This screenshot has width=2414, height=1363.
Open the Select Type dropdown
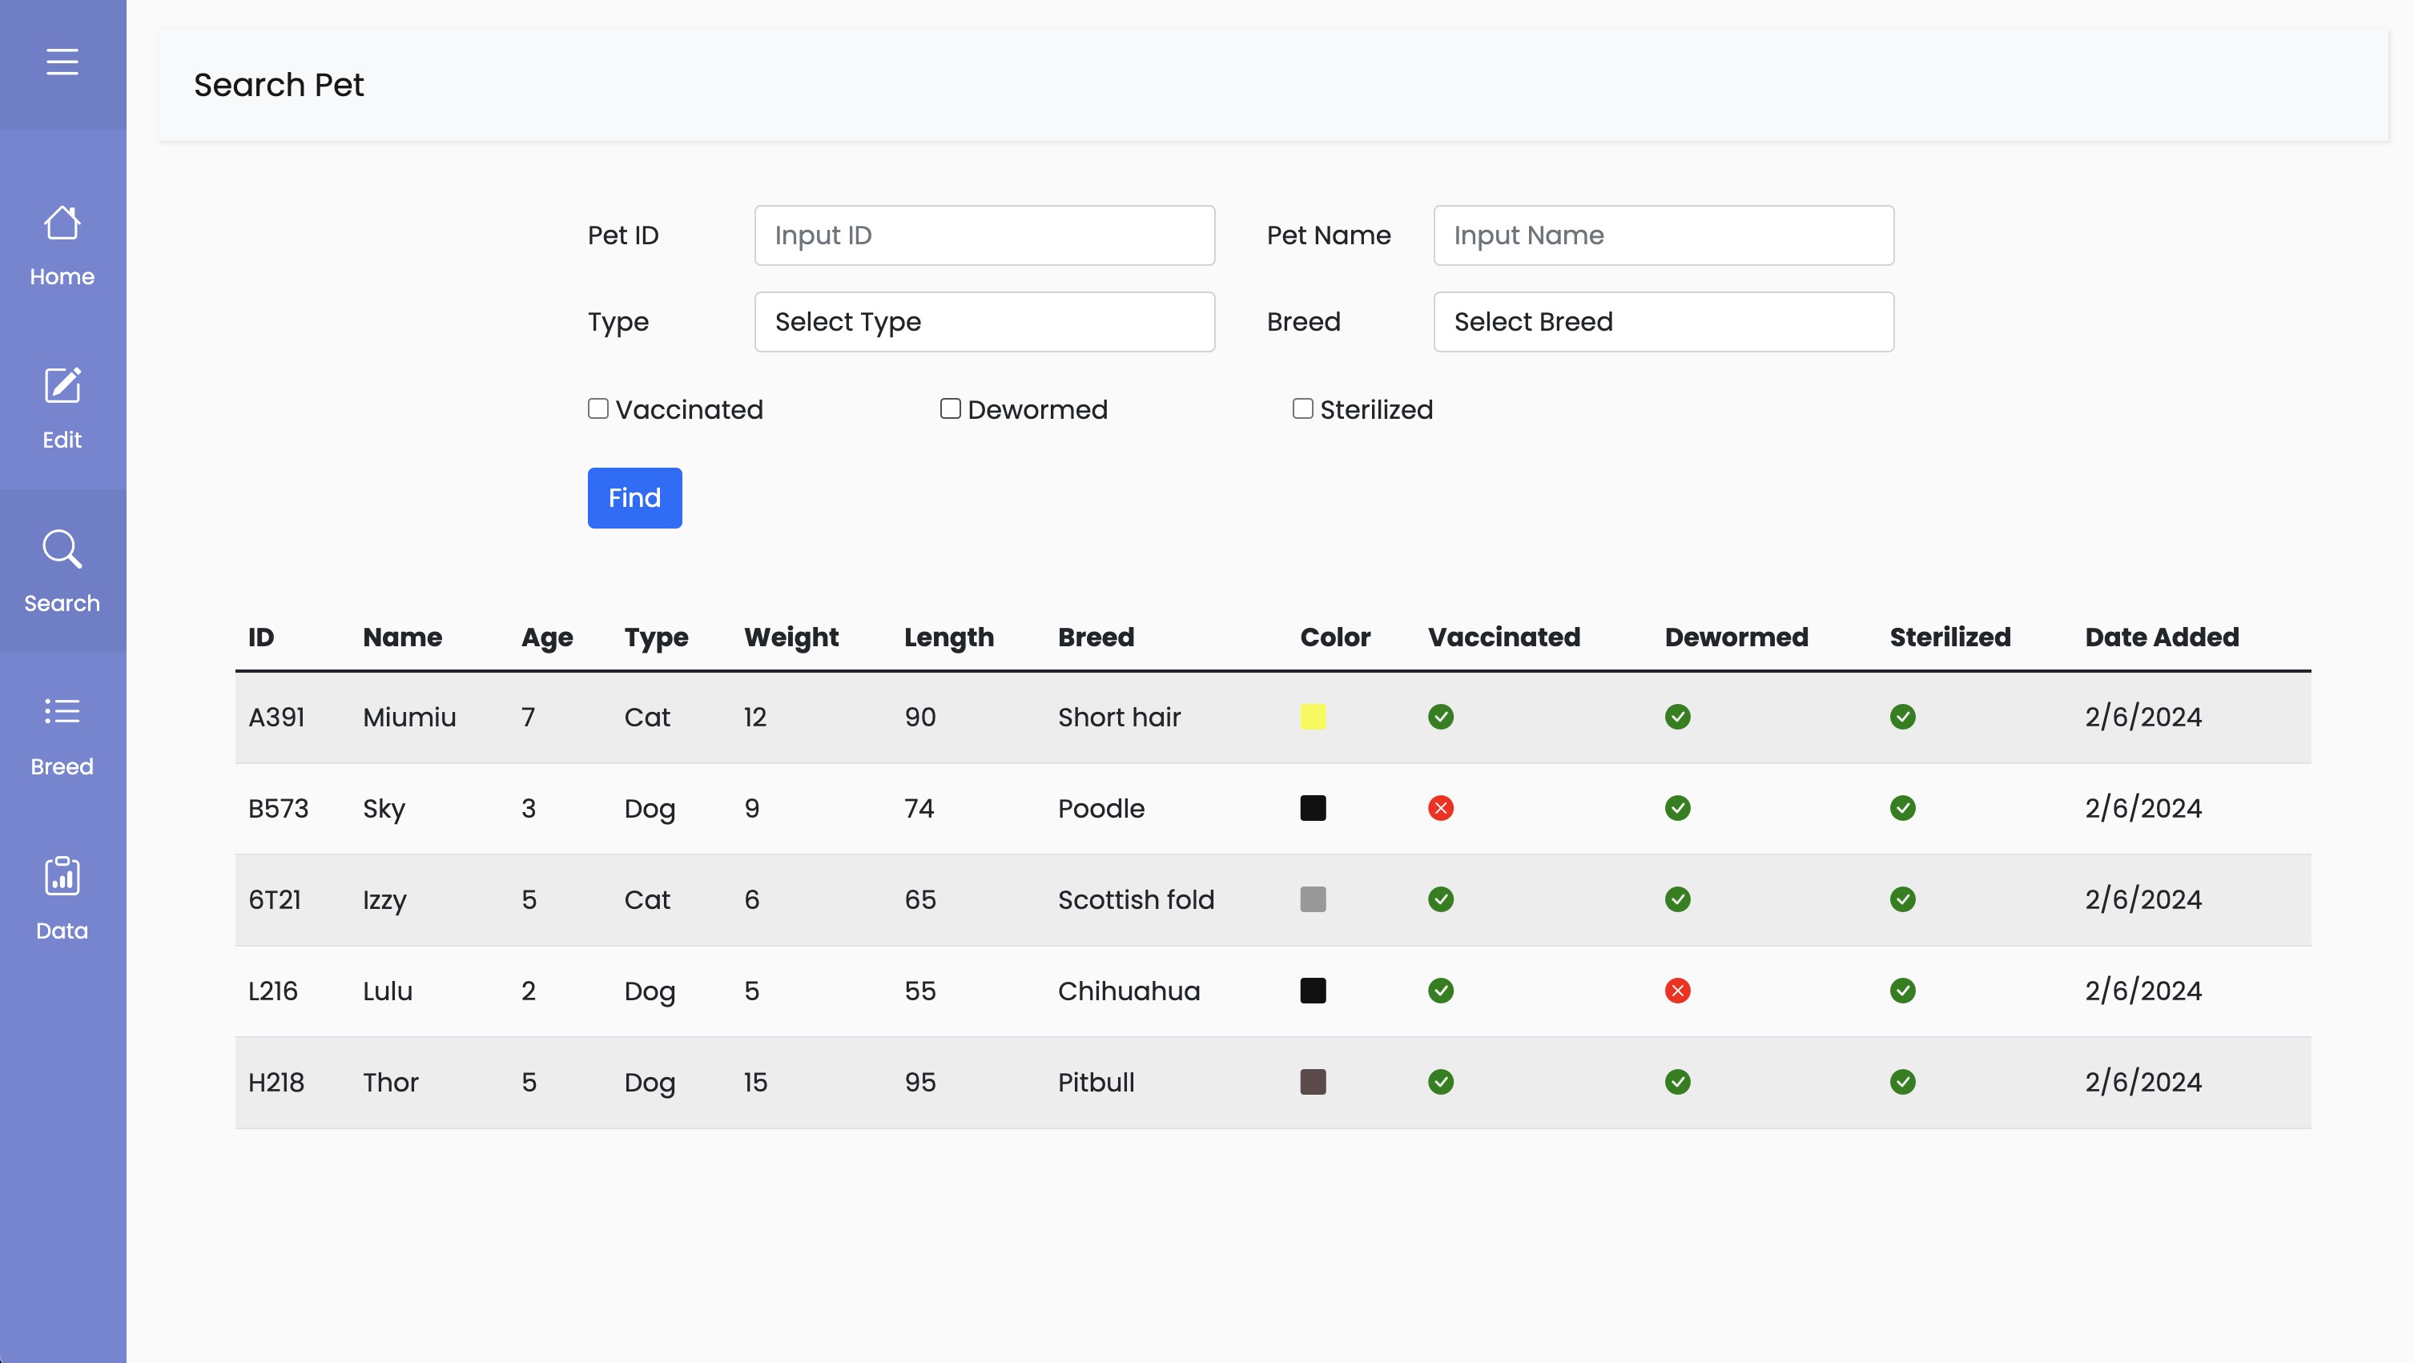pyautogui.click(x=984, y=321)
